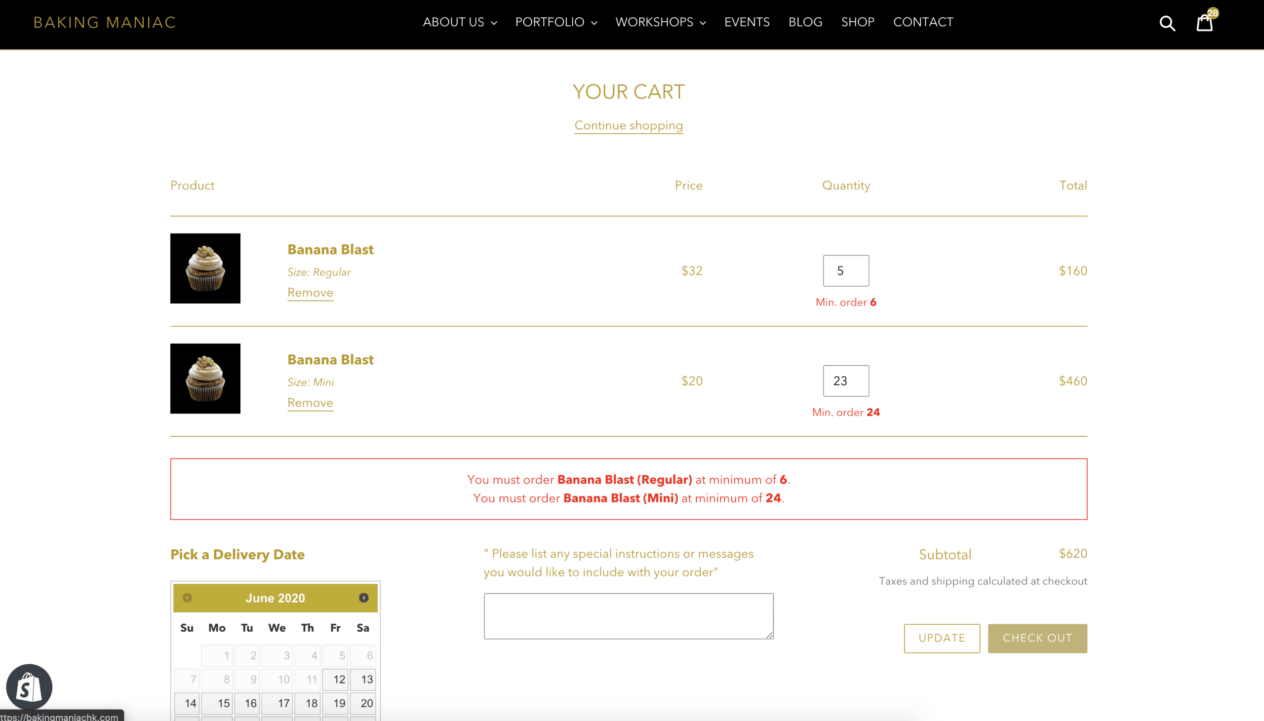
Task: Click the Continue shopping link
Action: click(x=629, y=125)
